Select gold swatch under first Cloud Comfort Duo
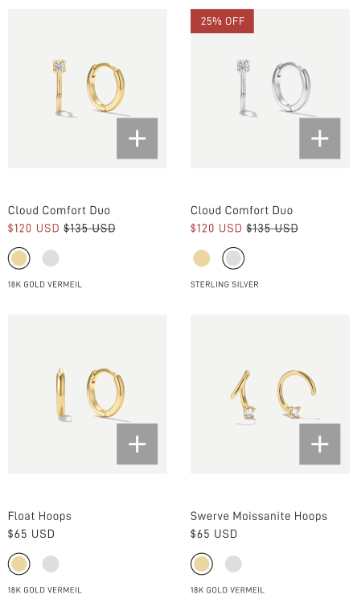 coord(19,258)
